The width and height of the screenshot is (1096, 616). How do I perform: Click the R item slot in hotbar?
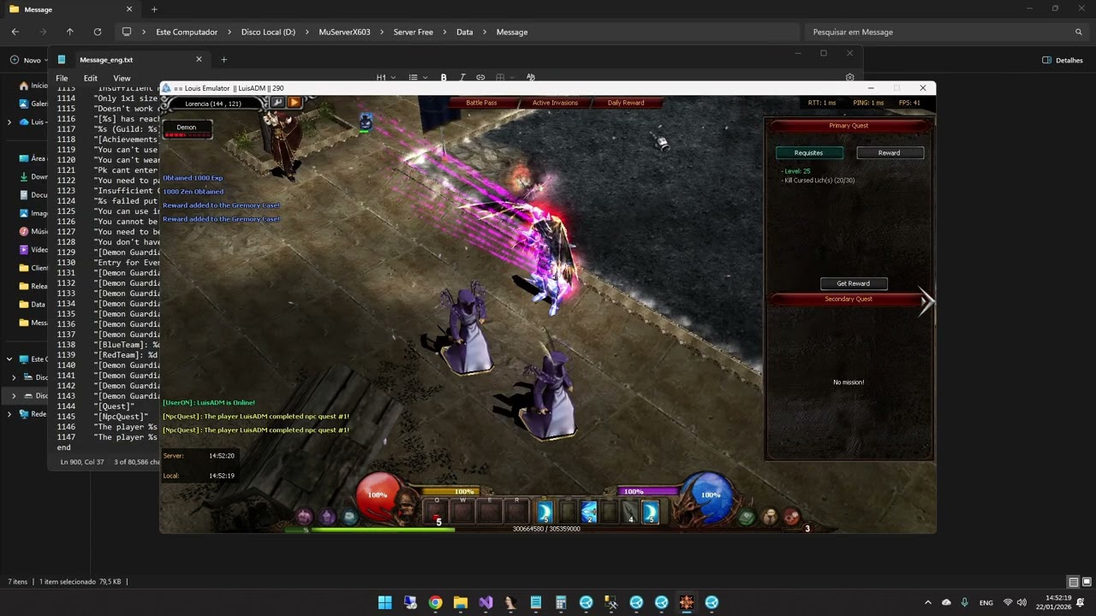click(x=516, y=512)
